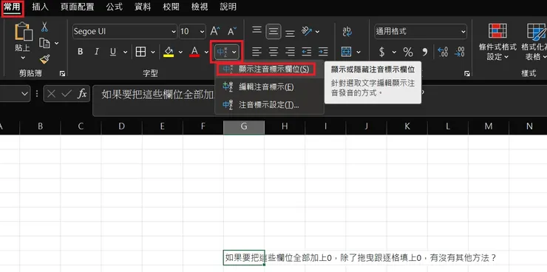Viewport: 547px width, 272px height.
Task: Apply percent style format
Action: pyautogui.click(x=408, y=52)
